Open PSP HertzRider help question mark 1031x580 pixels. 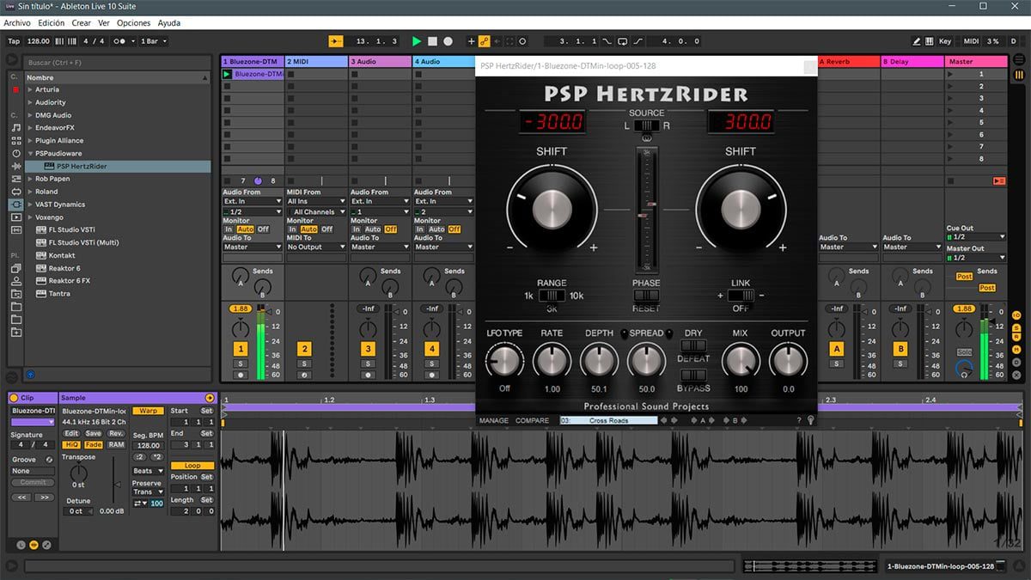799,420
